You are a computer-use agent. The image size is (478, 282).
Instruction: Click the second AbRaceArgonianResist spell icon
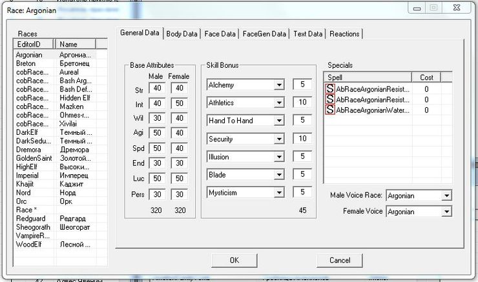[x=330, y=99]
